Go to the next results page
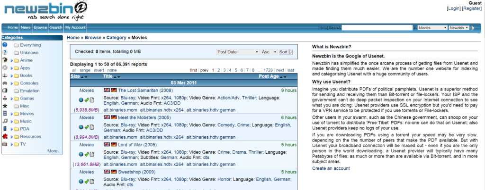This screenshot has width=485, height=190. [x=280, y=70]
